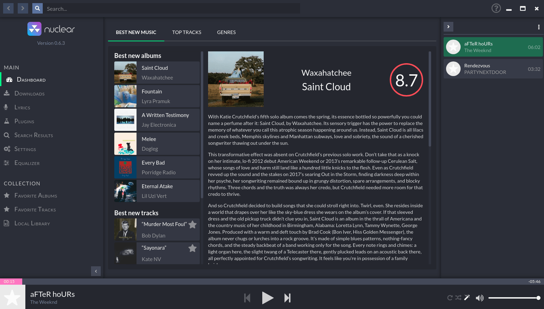Skip to next track
This screenshot has height=309, width=544.
point(287,298)
